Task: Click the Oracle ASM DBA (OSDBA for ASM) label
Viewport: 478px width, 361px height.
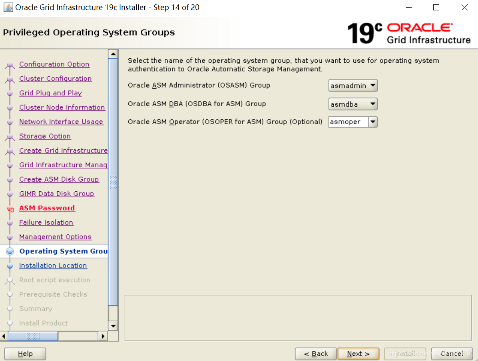Action: click(197, 104)
